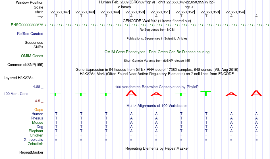The height and width of the screenshot is (159, 270).
Task: Click the Scale label
Action: (38, 7)
